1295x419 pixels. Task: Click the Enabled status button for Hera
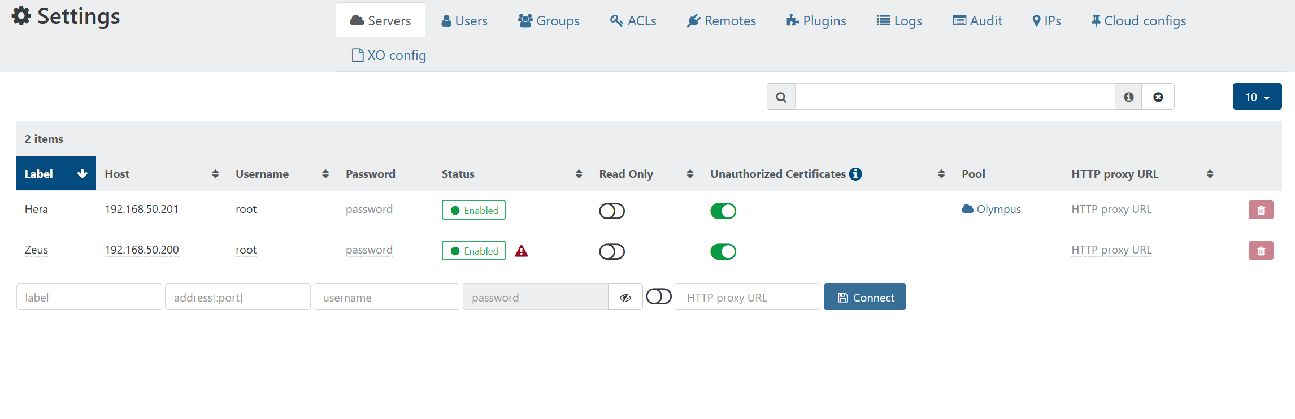point(473,210)
